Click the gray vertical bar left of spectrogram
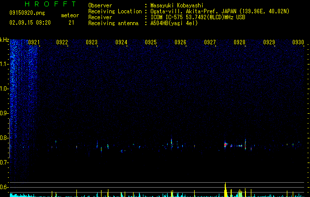 [9, 138]
